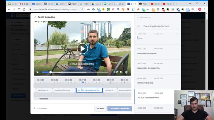This screenshot has height=120, width=214.
Task: Select highlighted 'и я был на мероприятии' timeline clip
Action: (89, 90)
